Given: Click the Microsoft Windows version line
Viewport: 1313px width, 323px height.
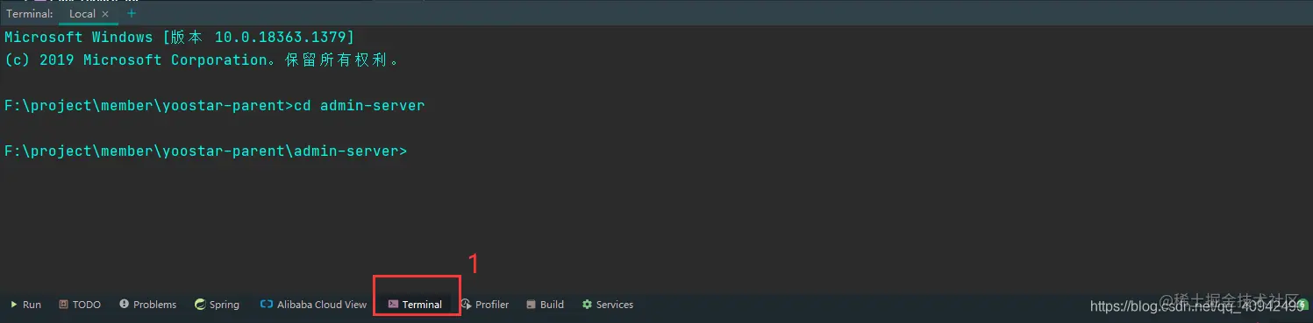Looking at the screenshot, I should tap(180, 37).
